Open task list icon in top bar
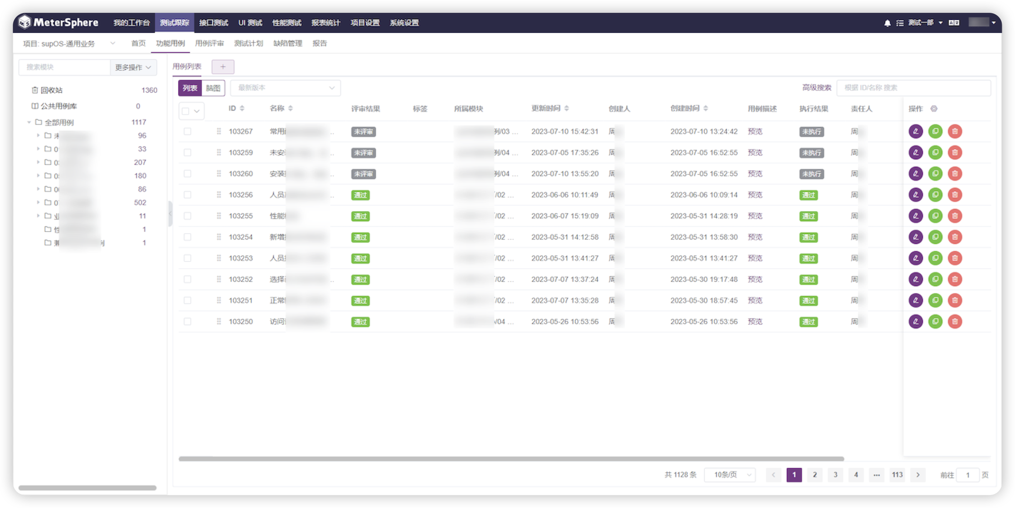Viewport: 1015px width, 508px height. coord(900,23)
